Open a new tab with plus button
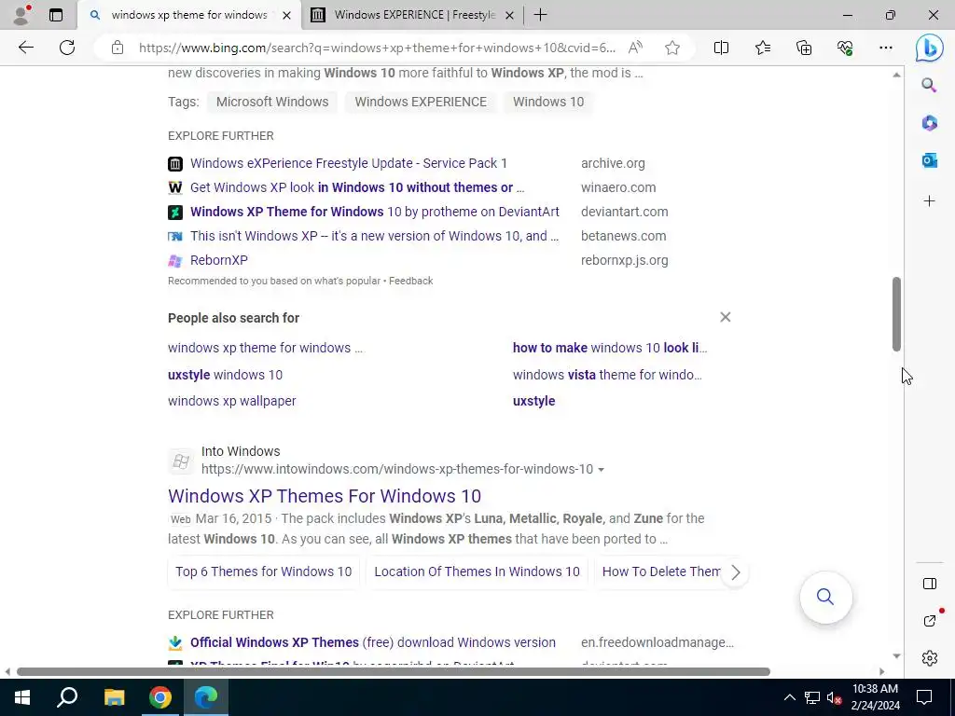This screenshot has width=955, height=716. (540, 15)
